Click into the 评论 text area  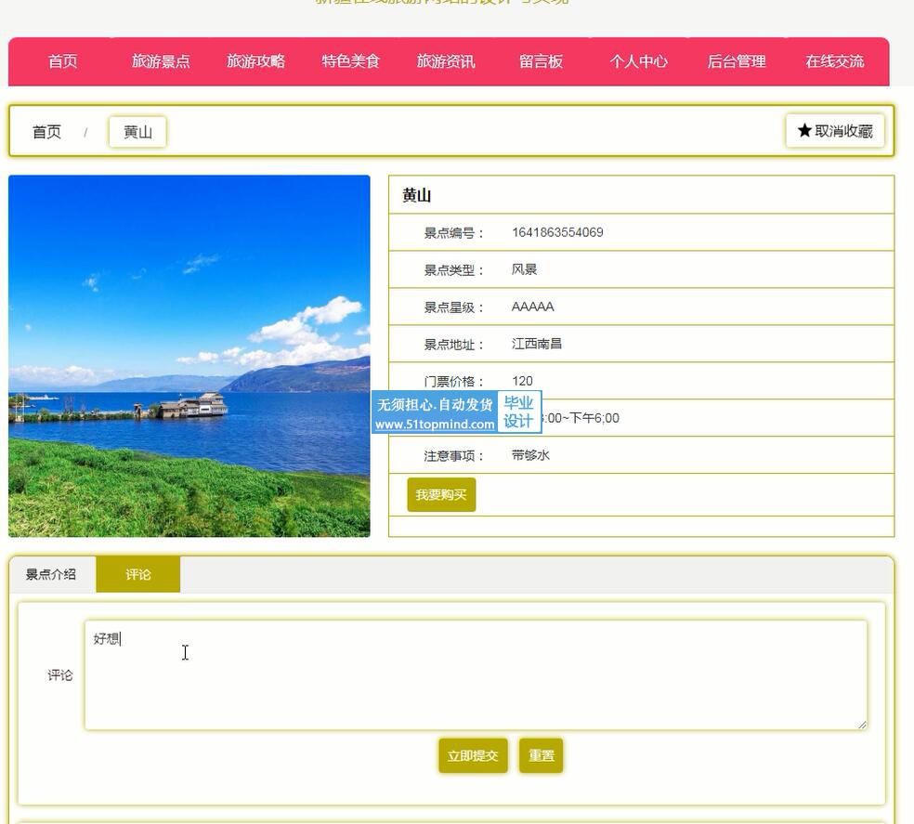[x=476, y=674]
